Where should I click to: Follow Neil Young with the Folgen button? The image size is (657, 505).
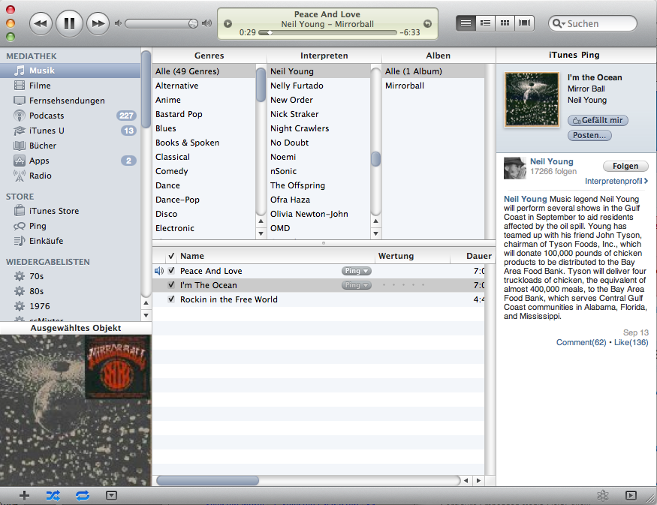(x=625, y=167)
